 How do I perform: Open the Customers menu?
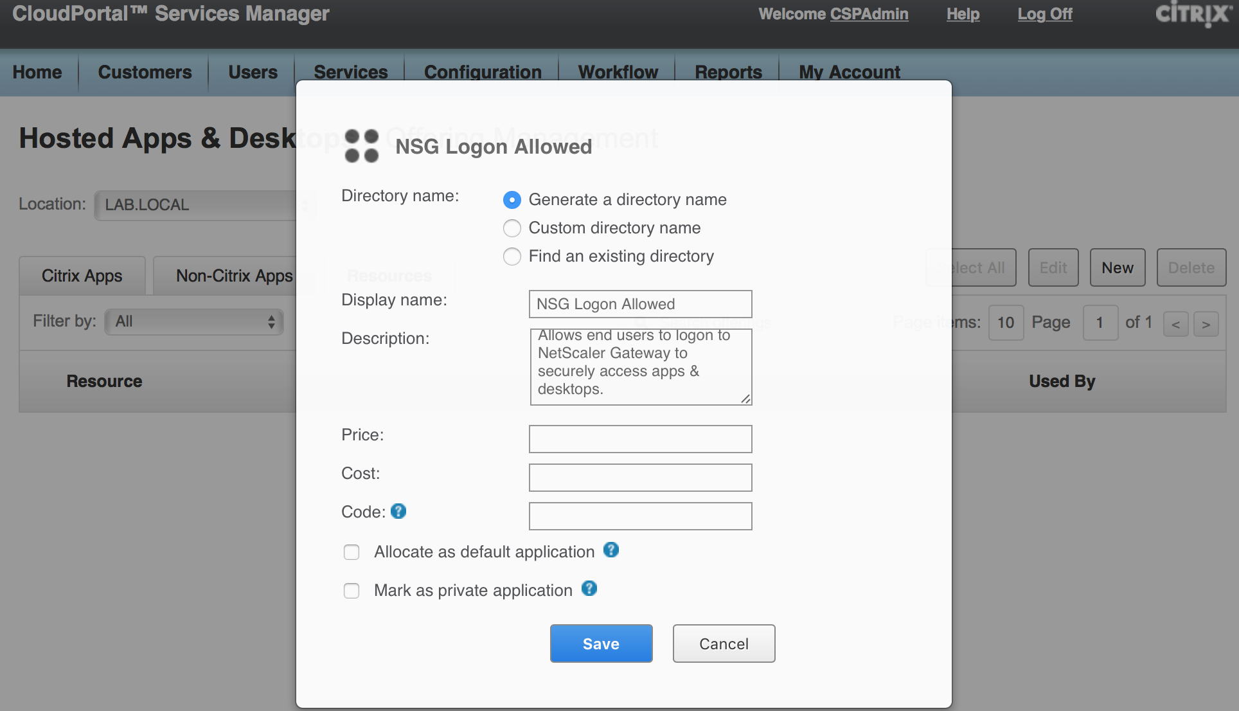pos(145,72)
